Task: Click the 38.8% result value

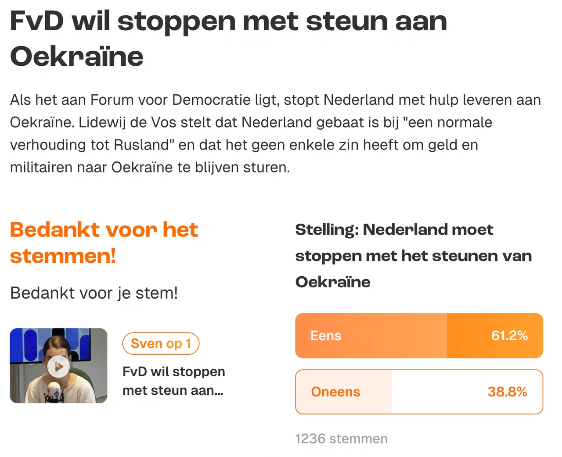Action: pyautogui.click(x=507, y=392)
